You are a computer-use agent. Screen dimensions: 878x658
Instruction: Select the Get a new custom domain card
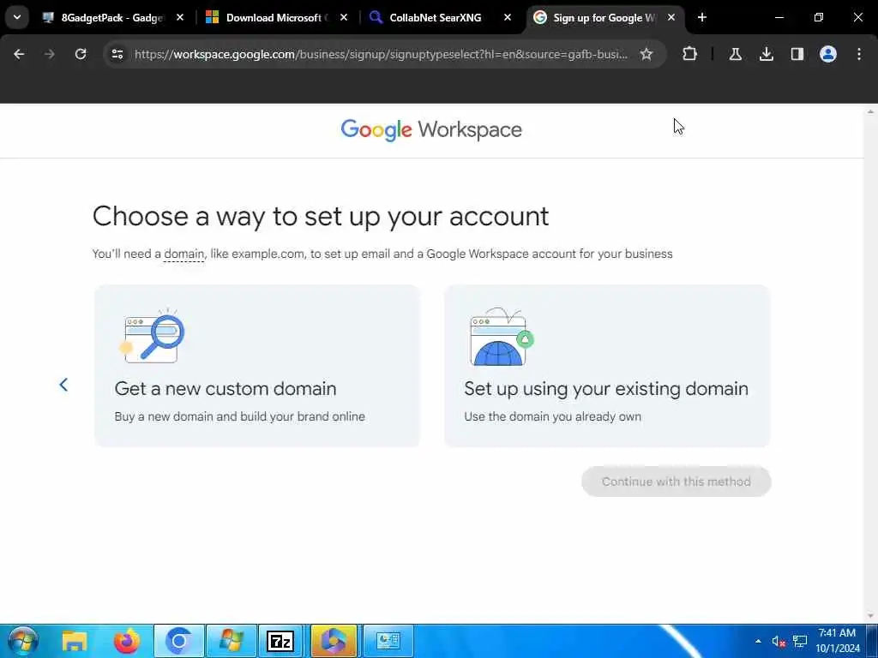coord(257,366)
